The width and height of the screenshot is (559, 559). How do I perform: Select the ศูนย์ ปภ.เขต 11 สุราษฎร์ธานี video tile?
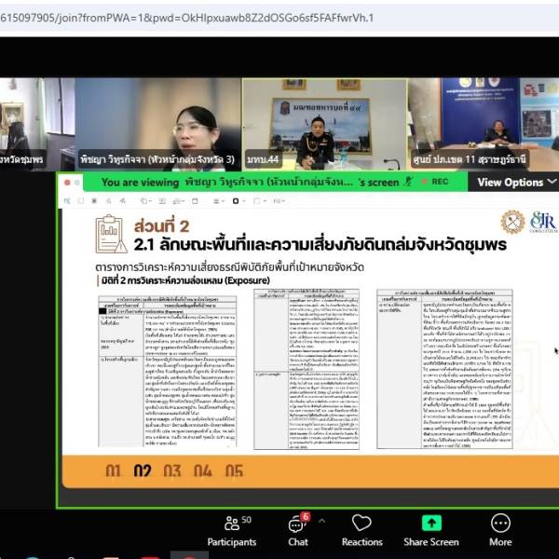click(483, 125)
